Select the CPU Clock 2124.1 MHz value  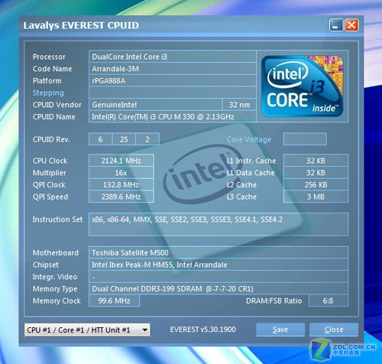[x=121, y=161]
